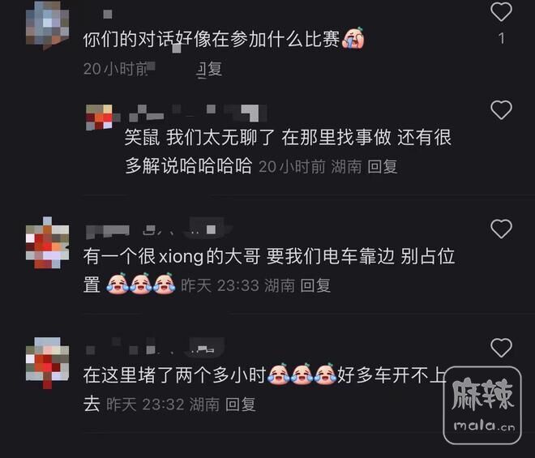Open the first commenter's pixelated avatar
The width and height of the screenshot is (535, 458).
48,24
